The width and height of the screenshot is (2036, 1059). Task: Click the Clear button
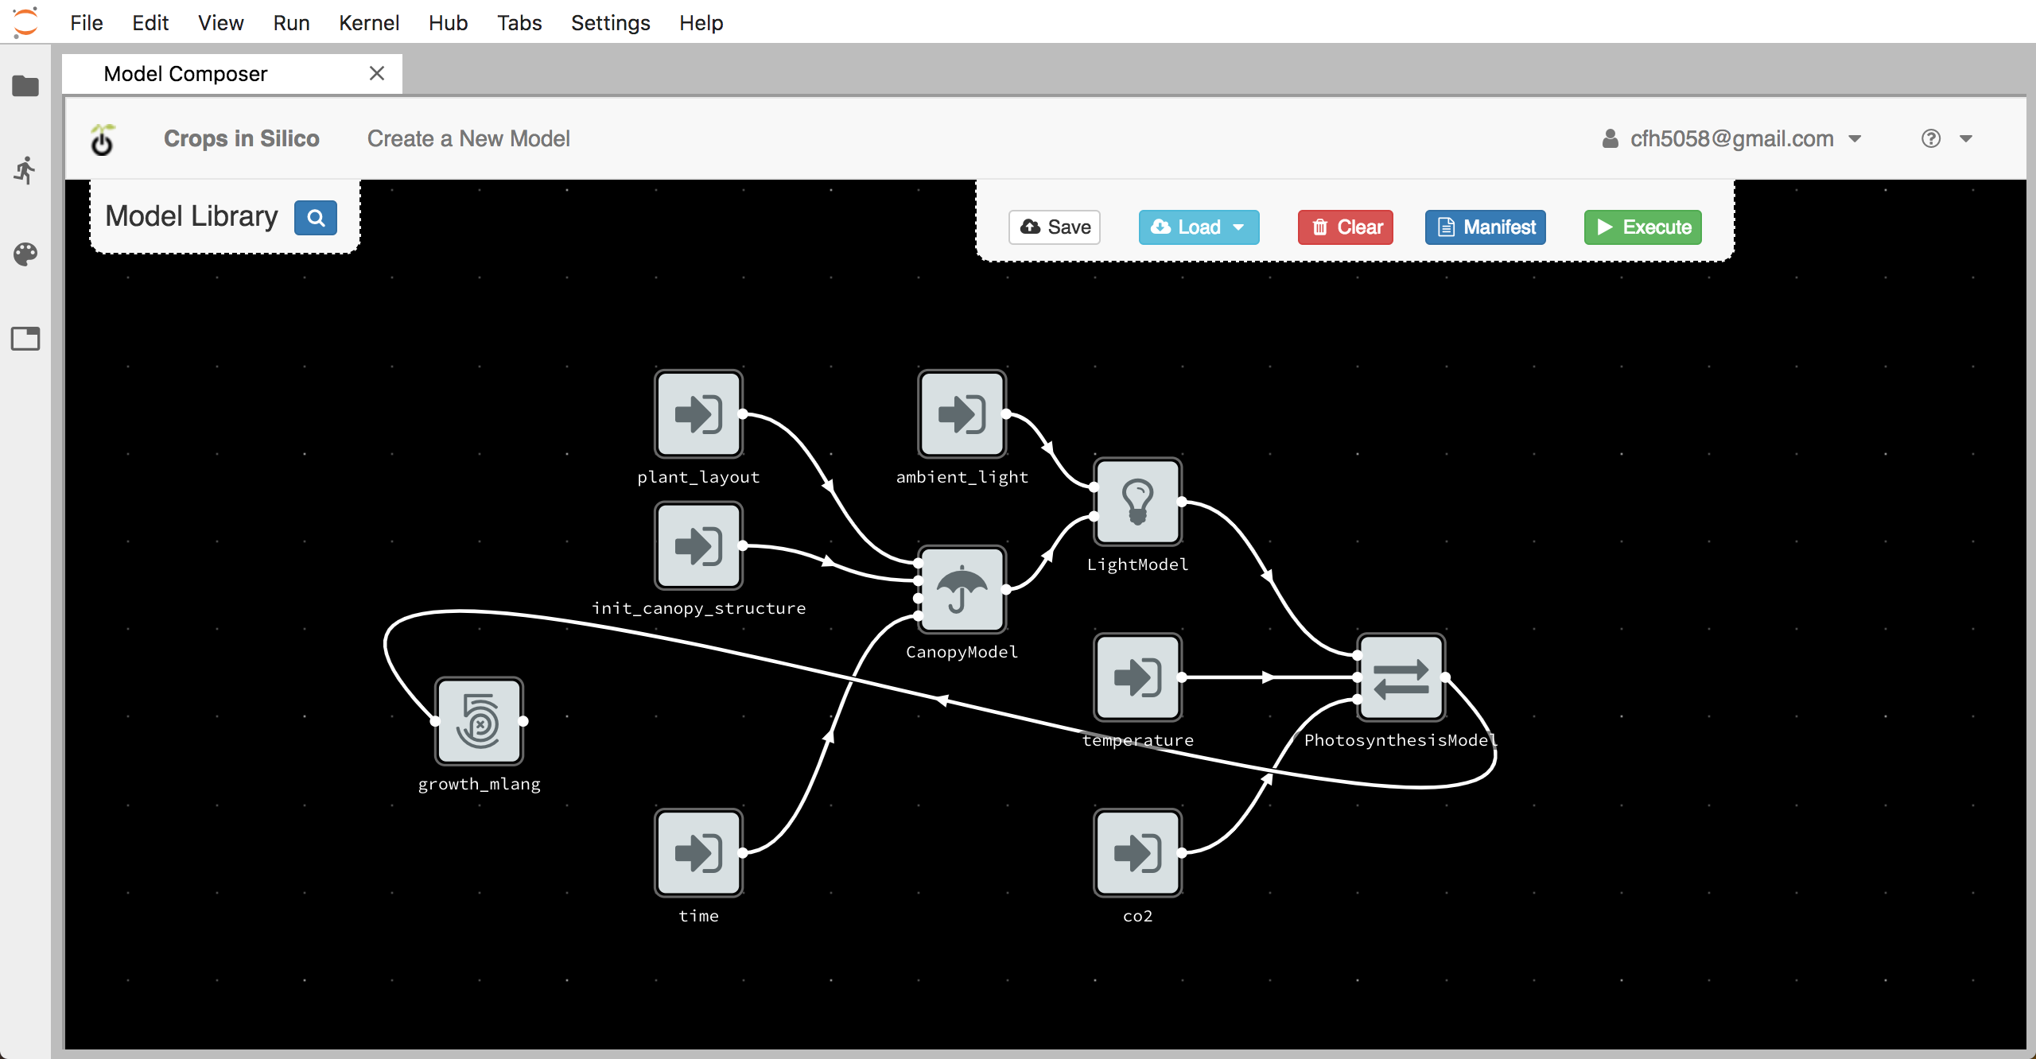[x=1346, y=226]
